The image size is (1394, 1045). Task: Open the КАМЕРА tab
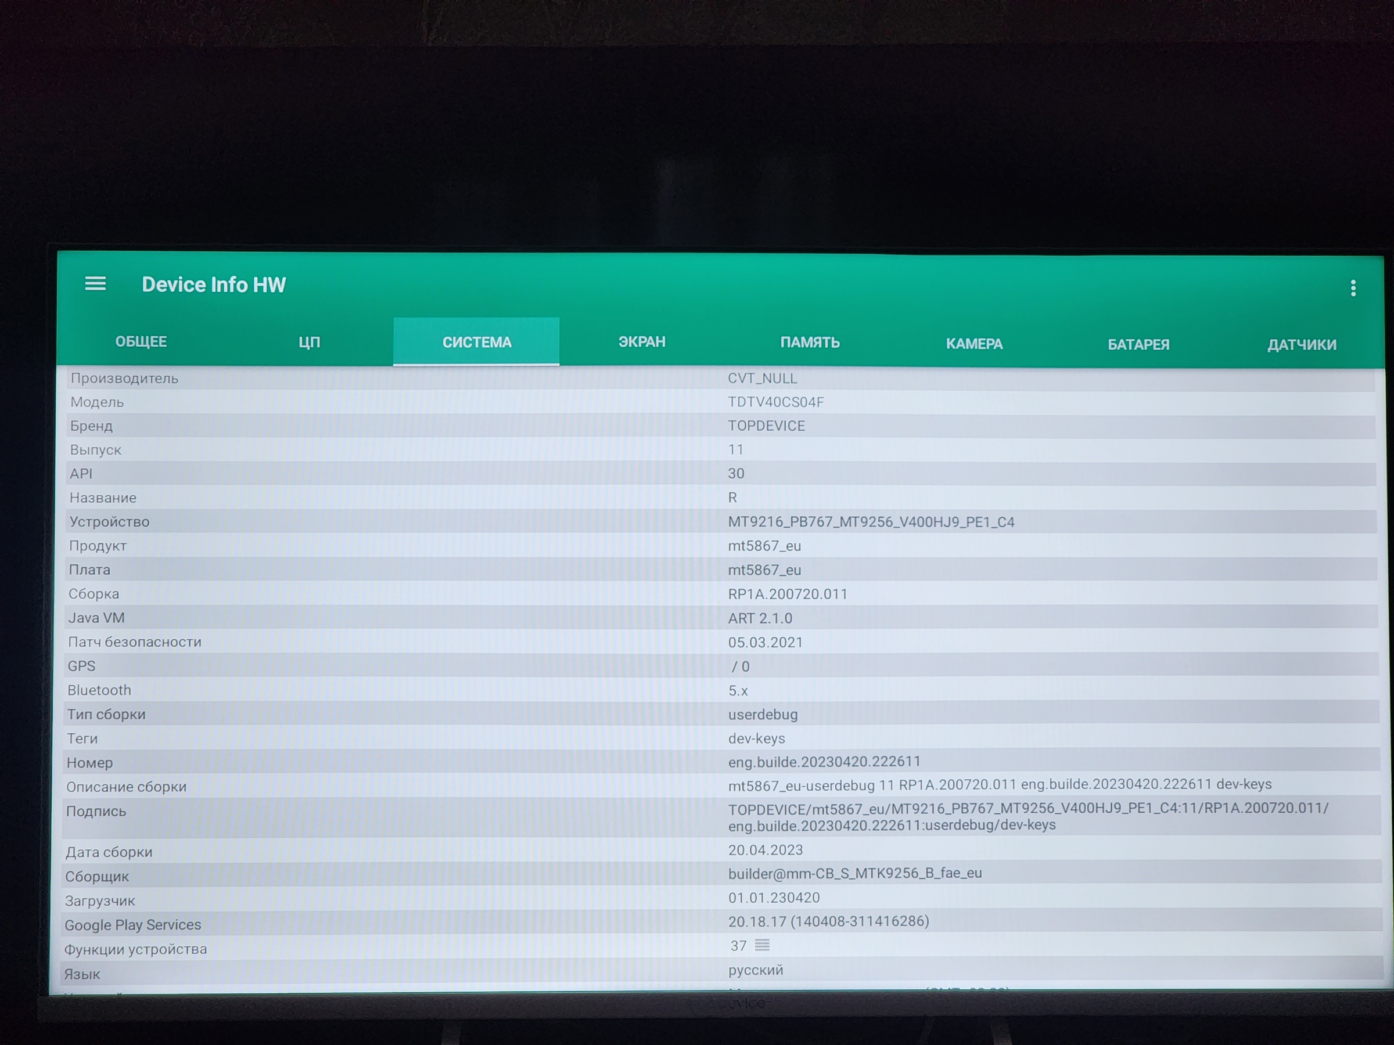click(x=974, y=344)
